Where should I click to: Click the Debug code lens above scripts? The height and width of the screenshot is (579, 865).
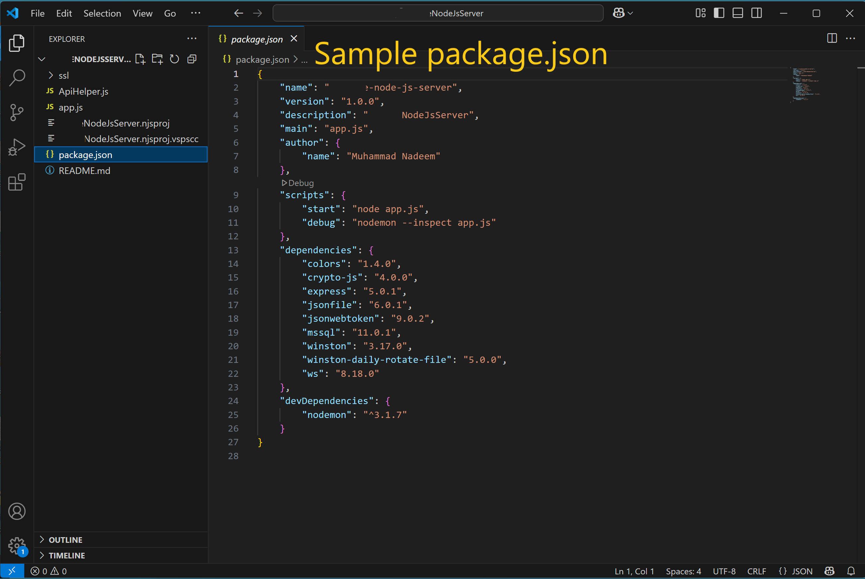coord(297,183)
